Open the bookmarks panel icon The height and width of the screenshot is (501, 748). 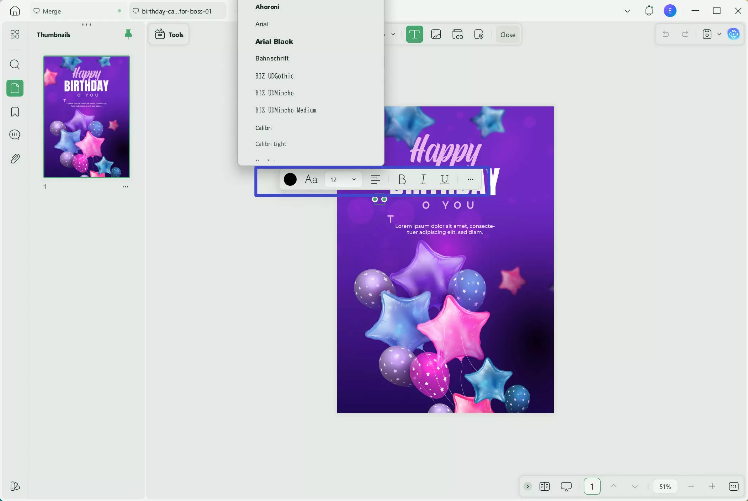coord(15,112)
